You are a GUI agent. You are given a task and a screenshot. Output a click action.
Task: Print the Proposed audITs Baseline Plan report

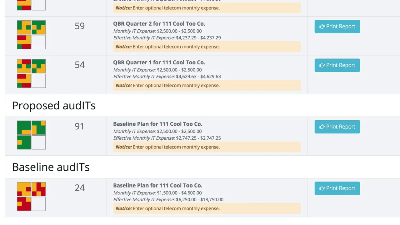[337, 127]
